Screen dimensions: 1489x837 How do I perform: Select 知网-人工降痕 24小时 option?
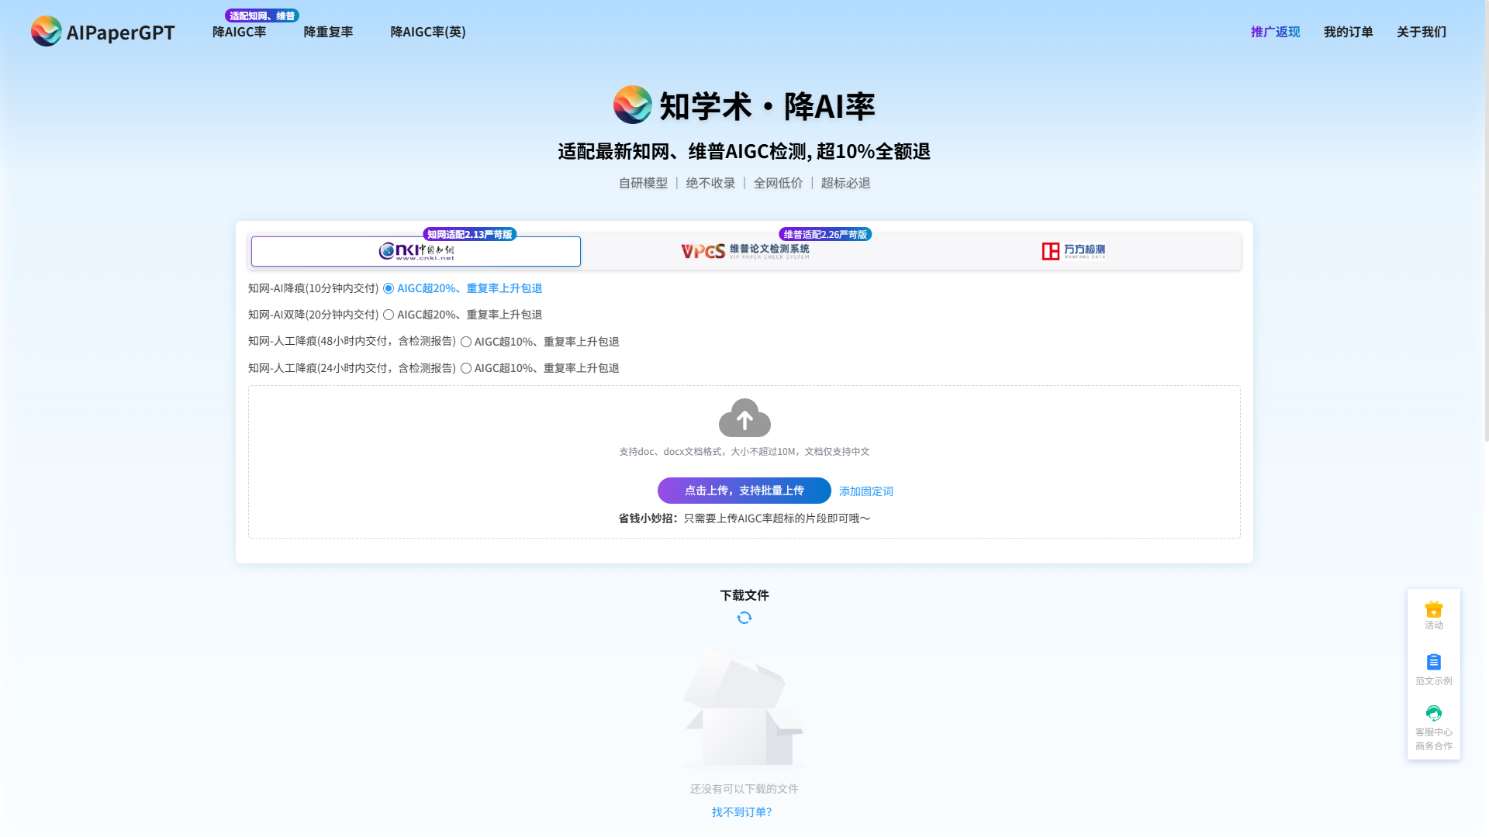[466, 368]
